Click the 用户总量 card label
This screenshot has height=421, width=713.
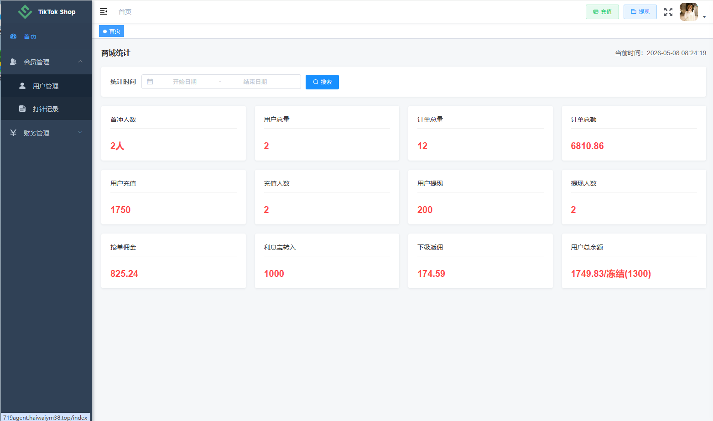pyautogui.click(x=276, y=120)
